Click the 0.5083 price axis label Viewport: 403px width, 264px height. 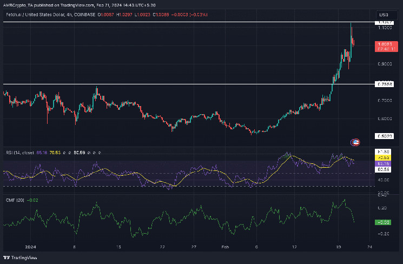pos(385,136)
